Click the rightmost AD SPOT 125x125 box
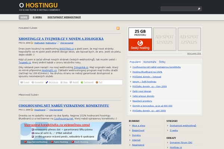The width and height of the screenshot is (224, 149). click(189, 39)
